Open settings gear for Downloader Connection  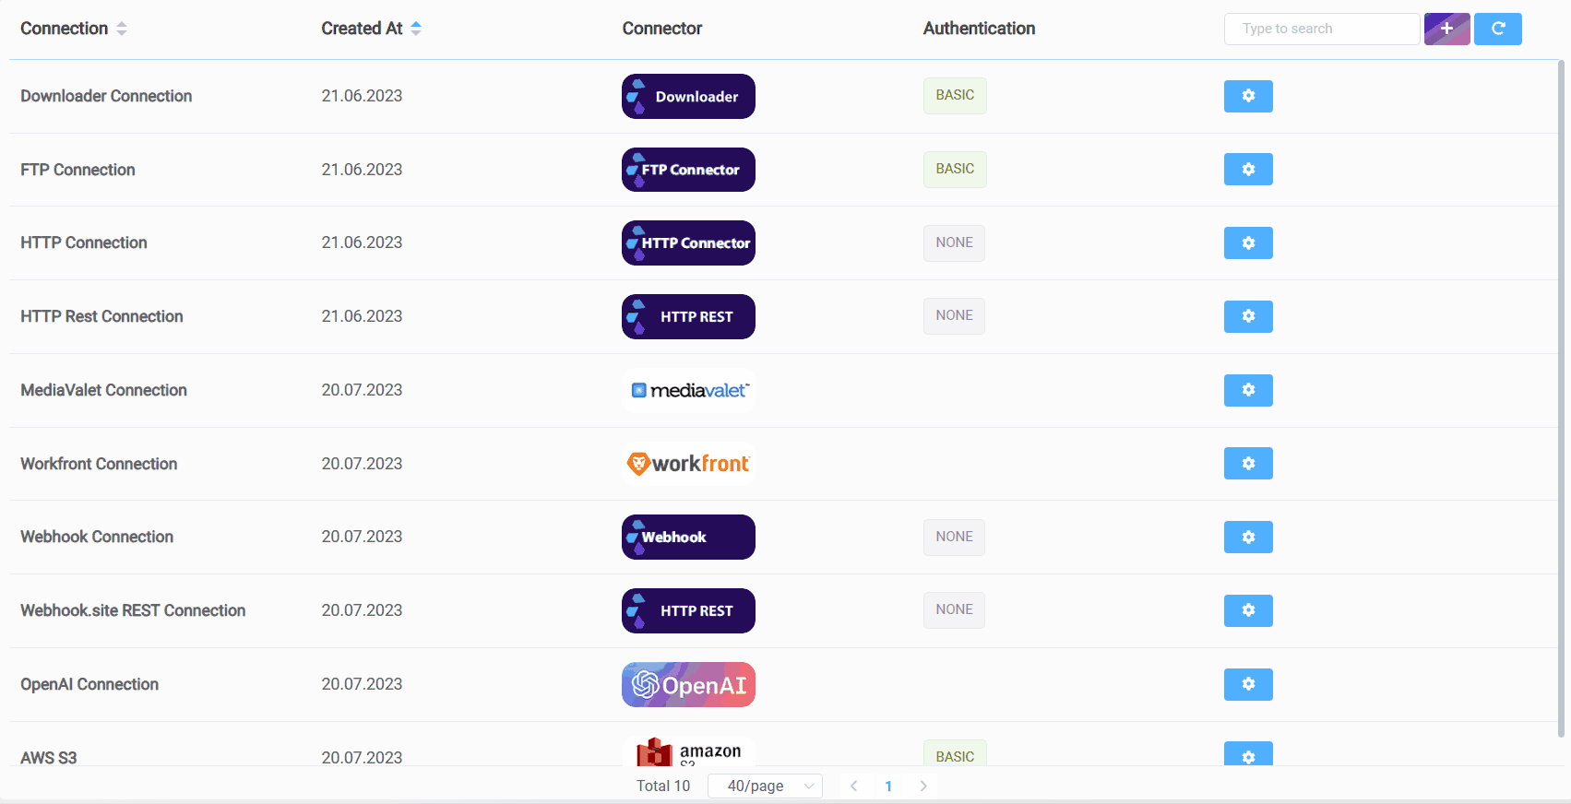coord(1247,96)
